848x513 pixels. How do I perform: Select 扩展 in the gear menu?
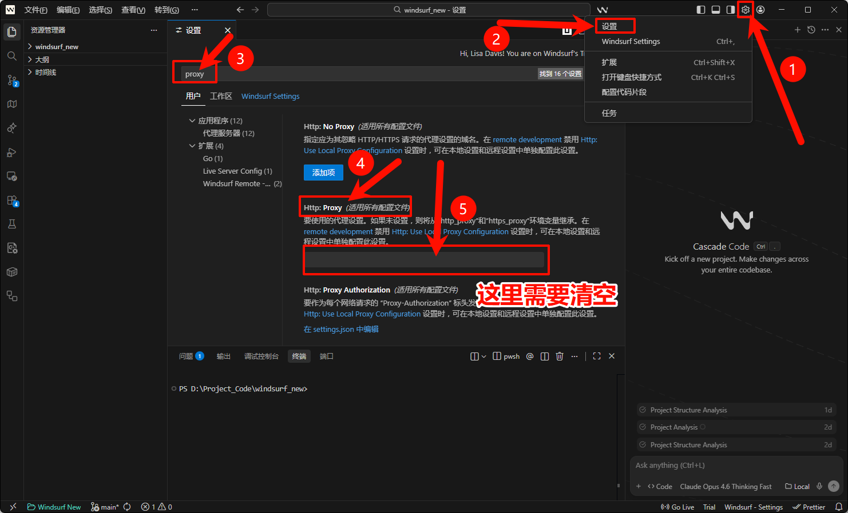click(x=609, y=62)
